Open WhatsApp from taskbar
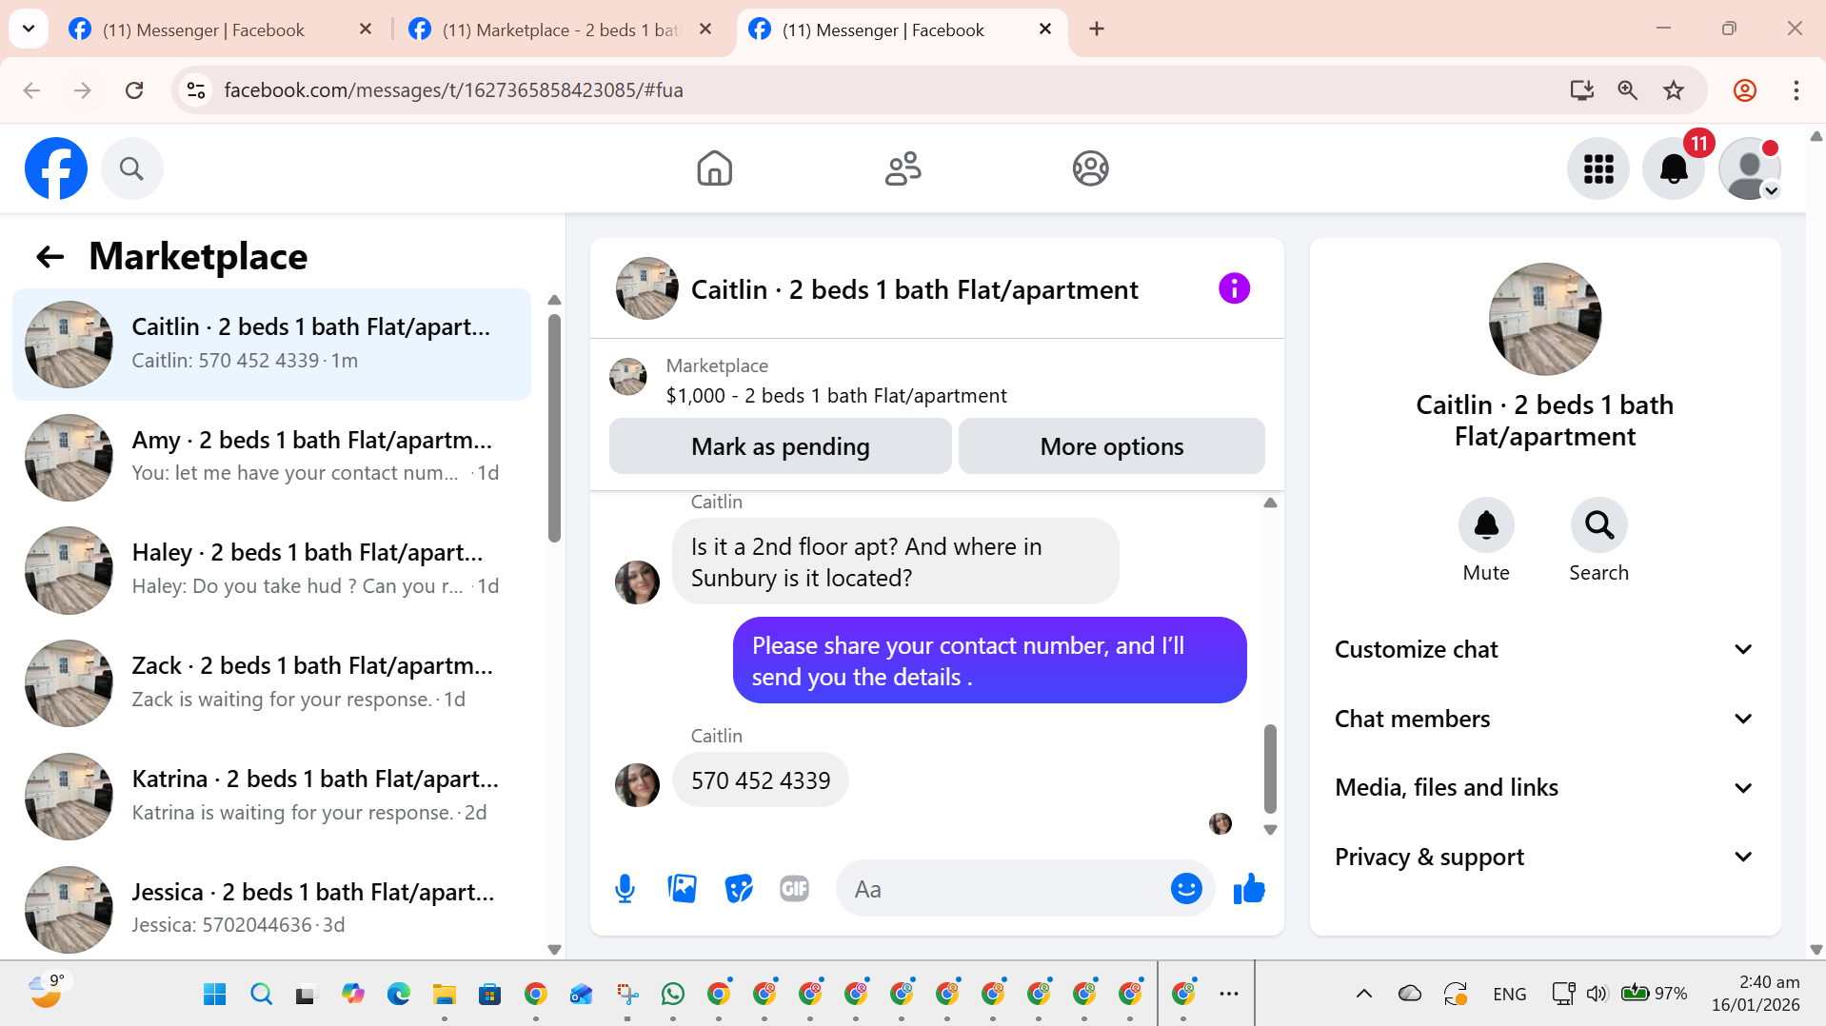 click(672, 994)
